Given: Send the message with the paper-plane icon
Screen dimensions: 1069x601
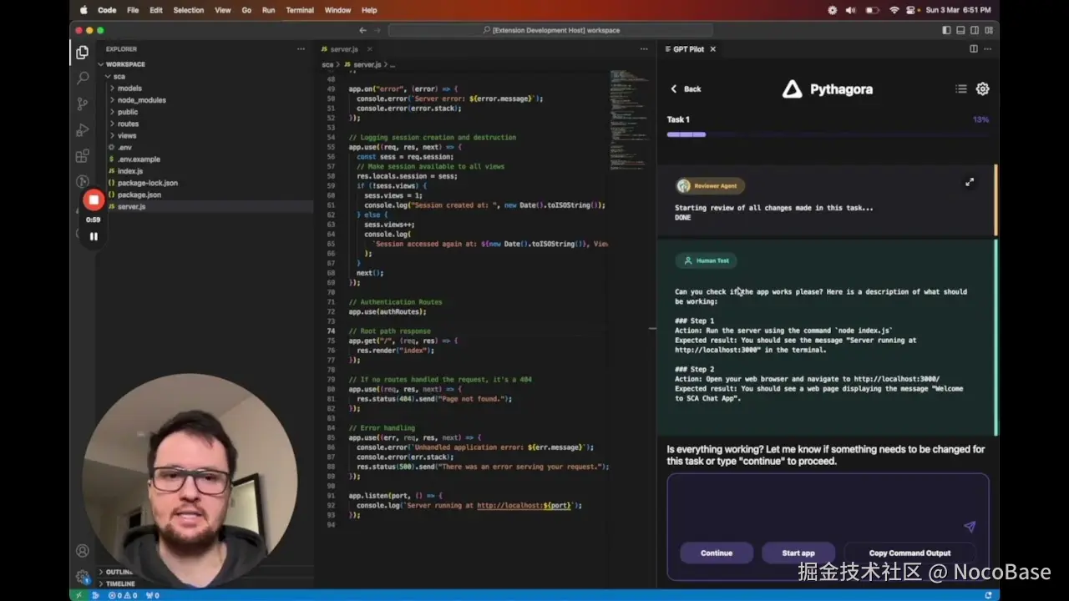Looking at the screenshot, I should 970,527.
